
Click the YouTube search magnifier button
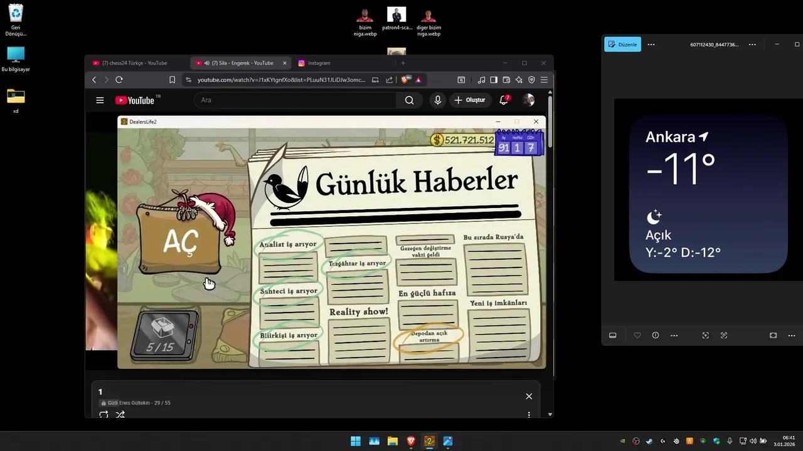pyautogui.click(x=409, y=100)
